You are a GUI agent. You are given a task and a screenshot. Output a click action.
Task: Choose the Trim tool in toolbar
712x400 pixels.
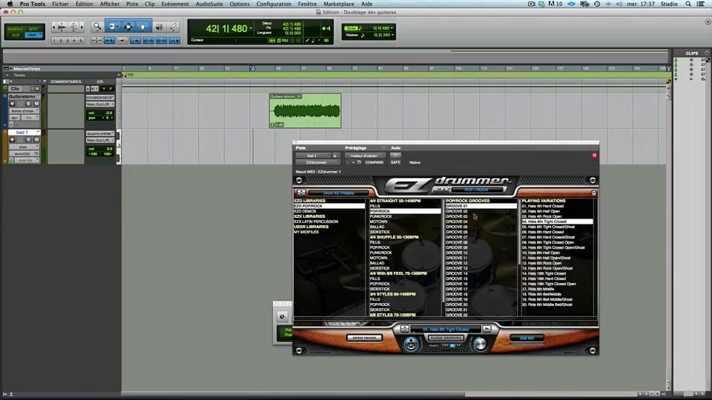[x=113, y=27]
